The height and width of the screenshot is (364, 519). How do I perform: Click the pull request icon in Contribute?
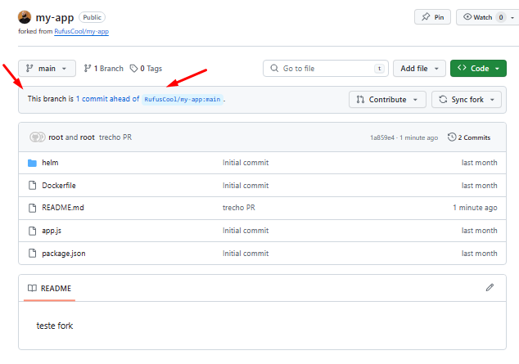360,99
